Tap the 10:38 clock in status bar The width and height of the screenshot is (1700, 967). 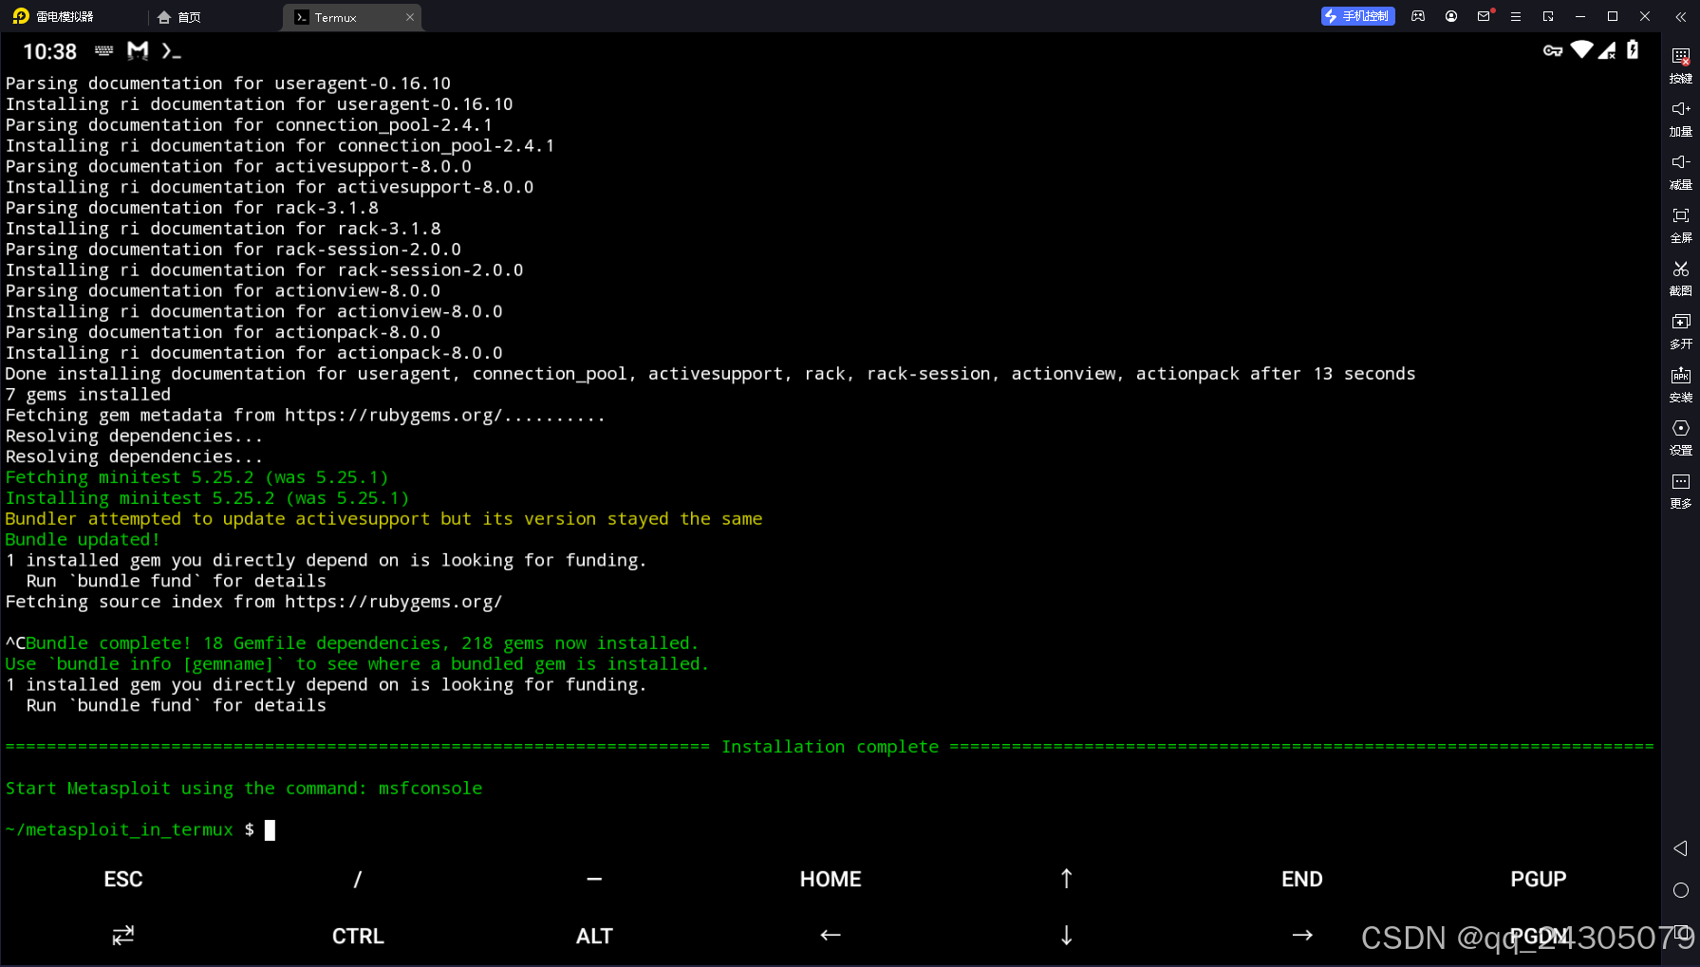coord(49,51)
